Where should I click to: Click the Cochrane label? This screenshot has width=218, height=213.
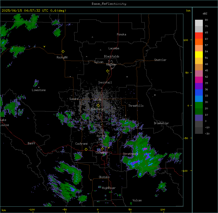(x=81, y=144)
